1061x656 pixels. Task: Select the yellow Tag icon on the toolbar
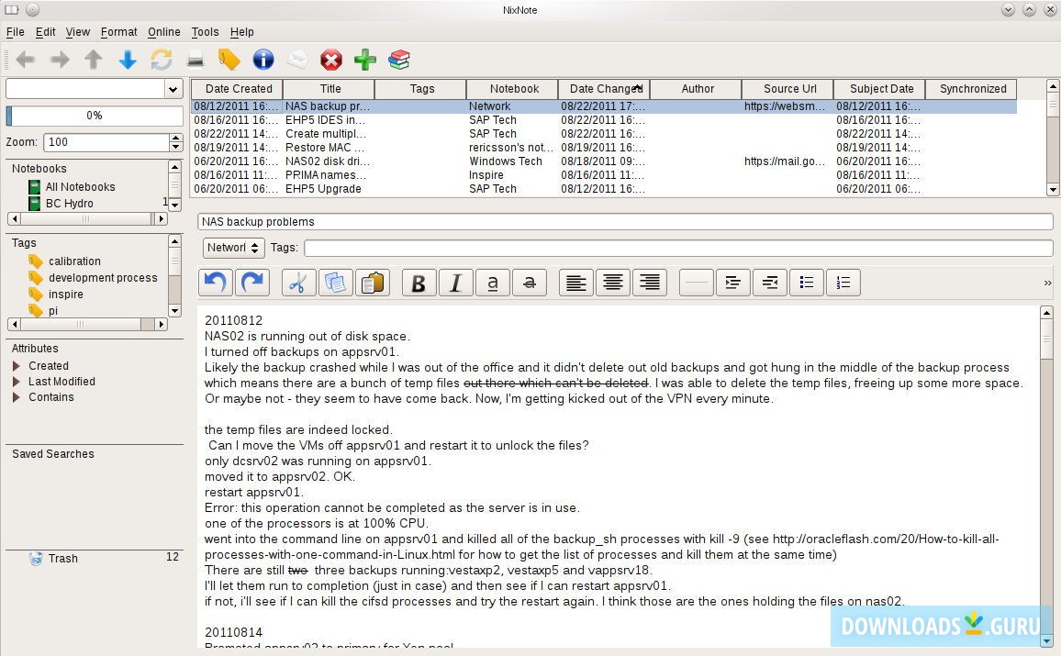[x=229, y=60]
